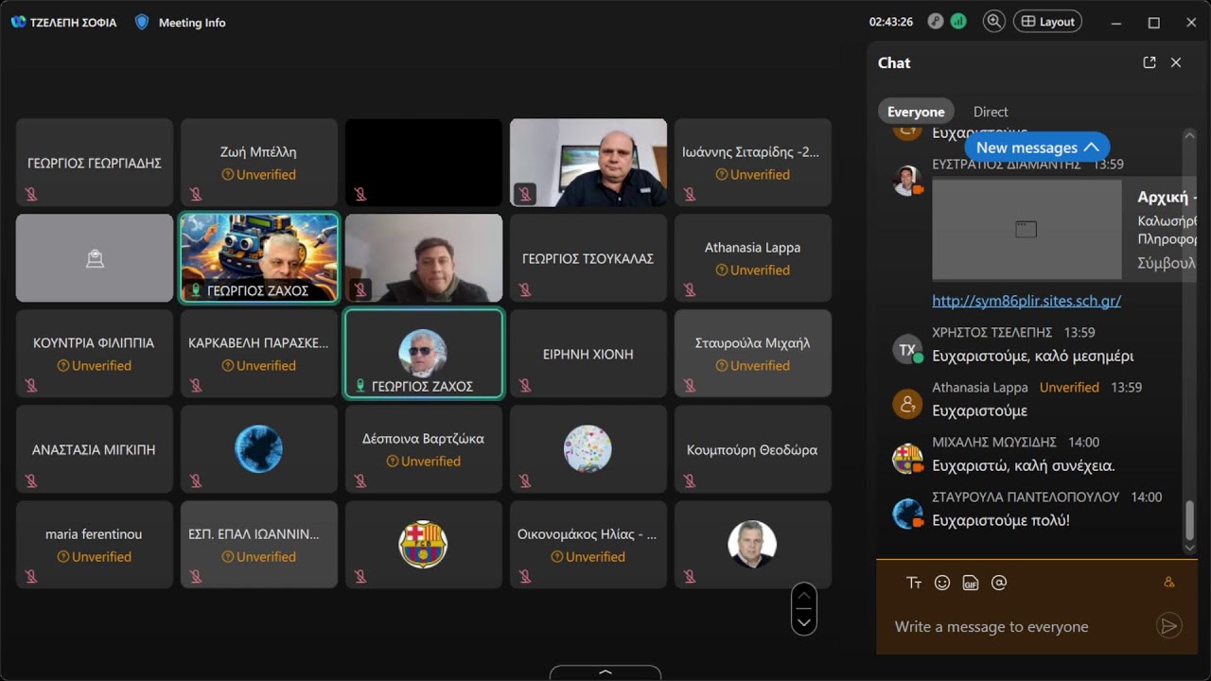
Task: Open the GIF picker
Action: click(971, 583)
